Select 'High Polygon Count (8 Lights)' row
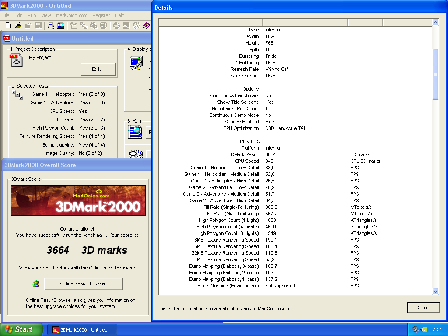448x336 pixels. [x=295, y=234]
